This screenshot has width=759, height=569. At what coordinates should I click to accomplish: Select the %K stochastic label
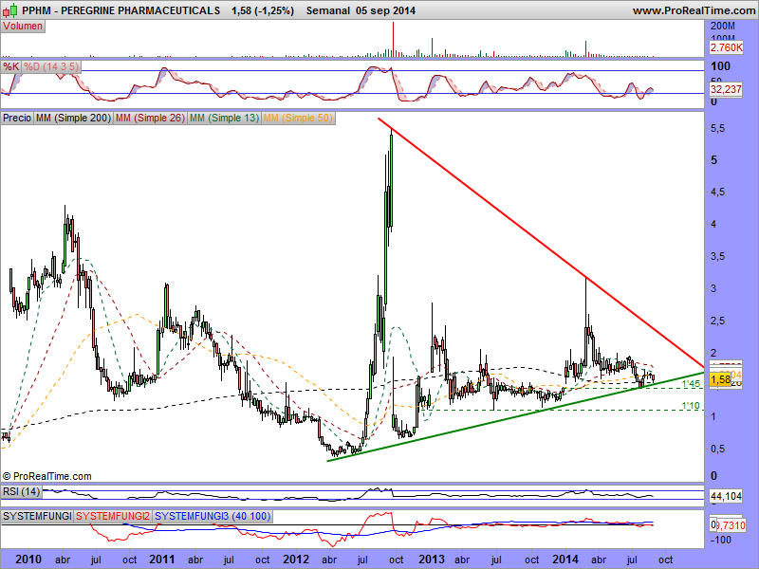pos(10,66)
